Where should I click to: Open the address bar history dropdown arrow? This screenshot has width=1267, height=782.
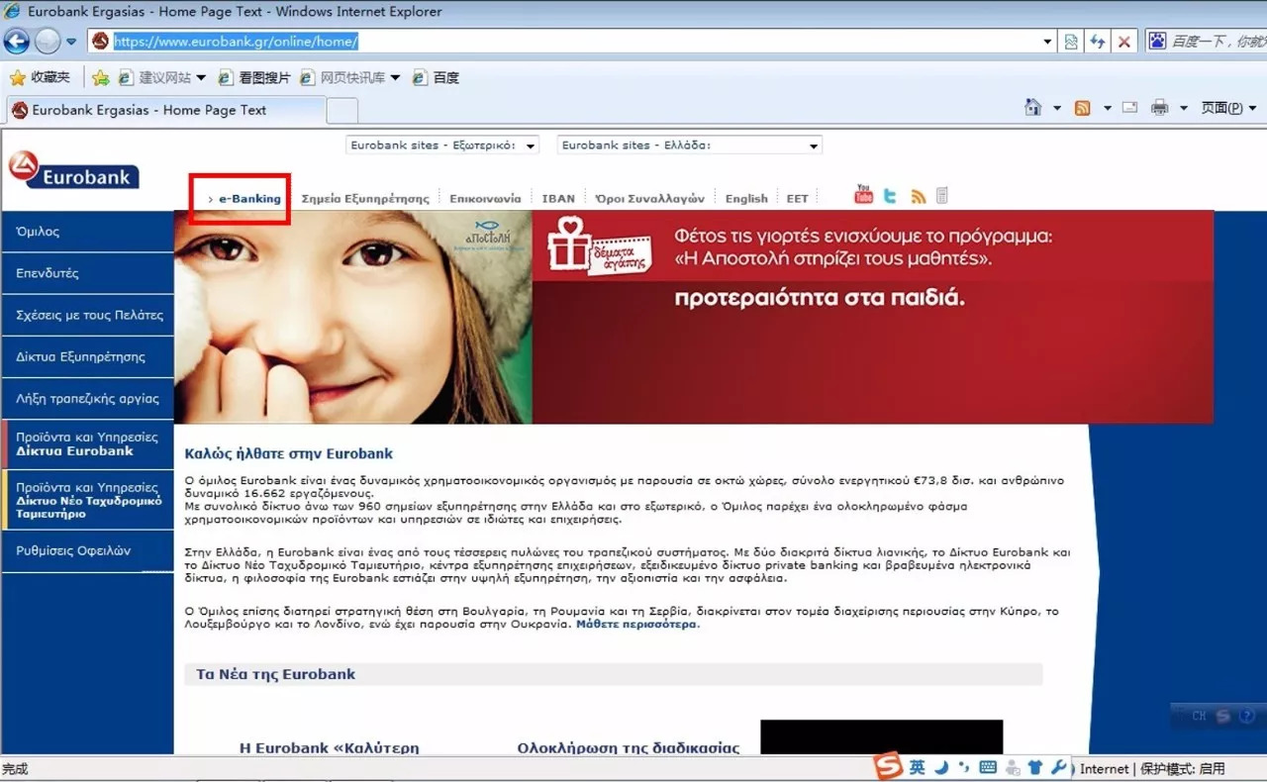[x=1048, y=42]
